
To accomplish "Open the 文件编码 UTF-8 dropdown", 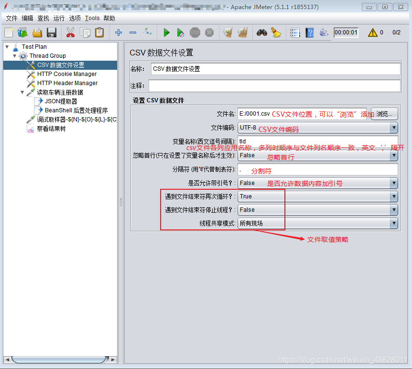I will pyautogui.click(x=317, y=128).
